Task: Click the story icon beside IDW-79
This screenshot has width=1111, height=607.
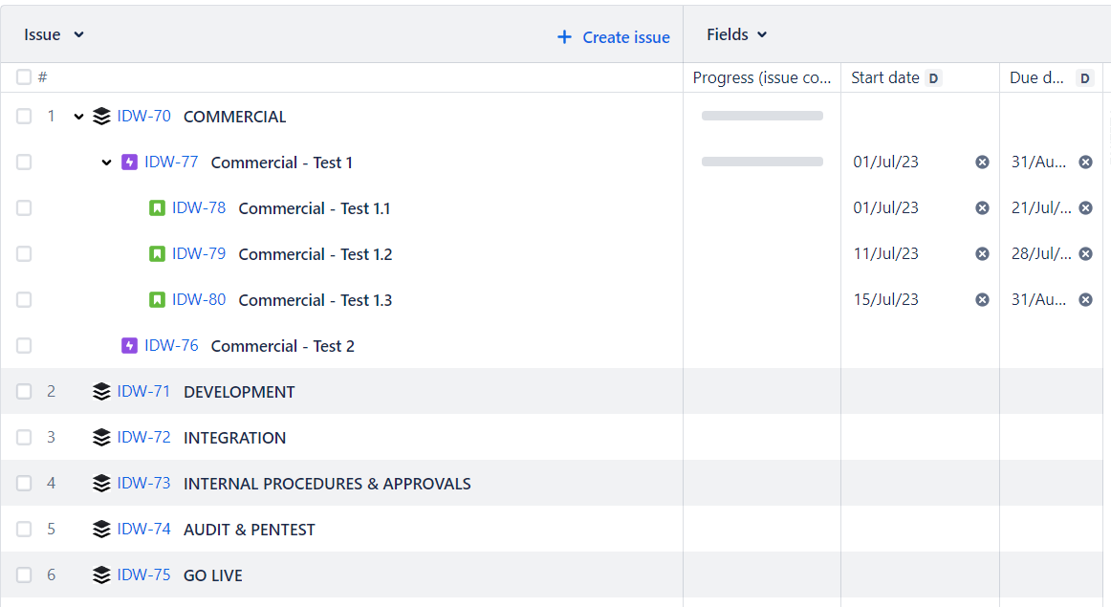Action: click(157, 253)
